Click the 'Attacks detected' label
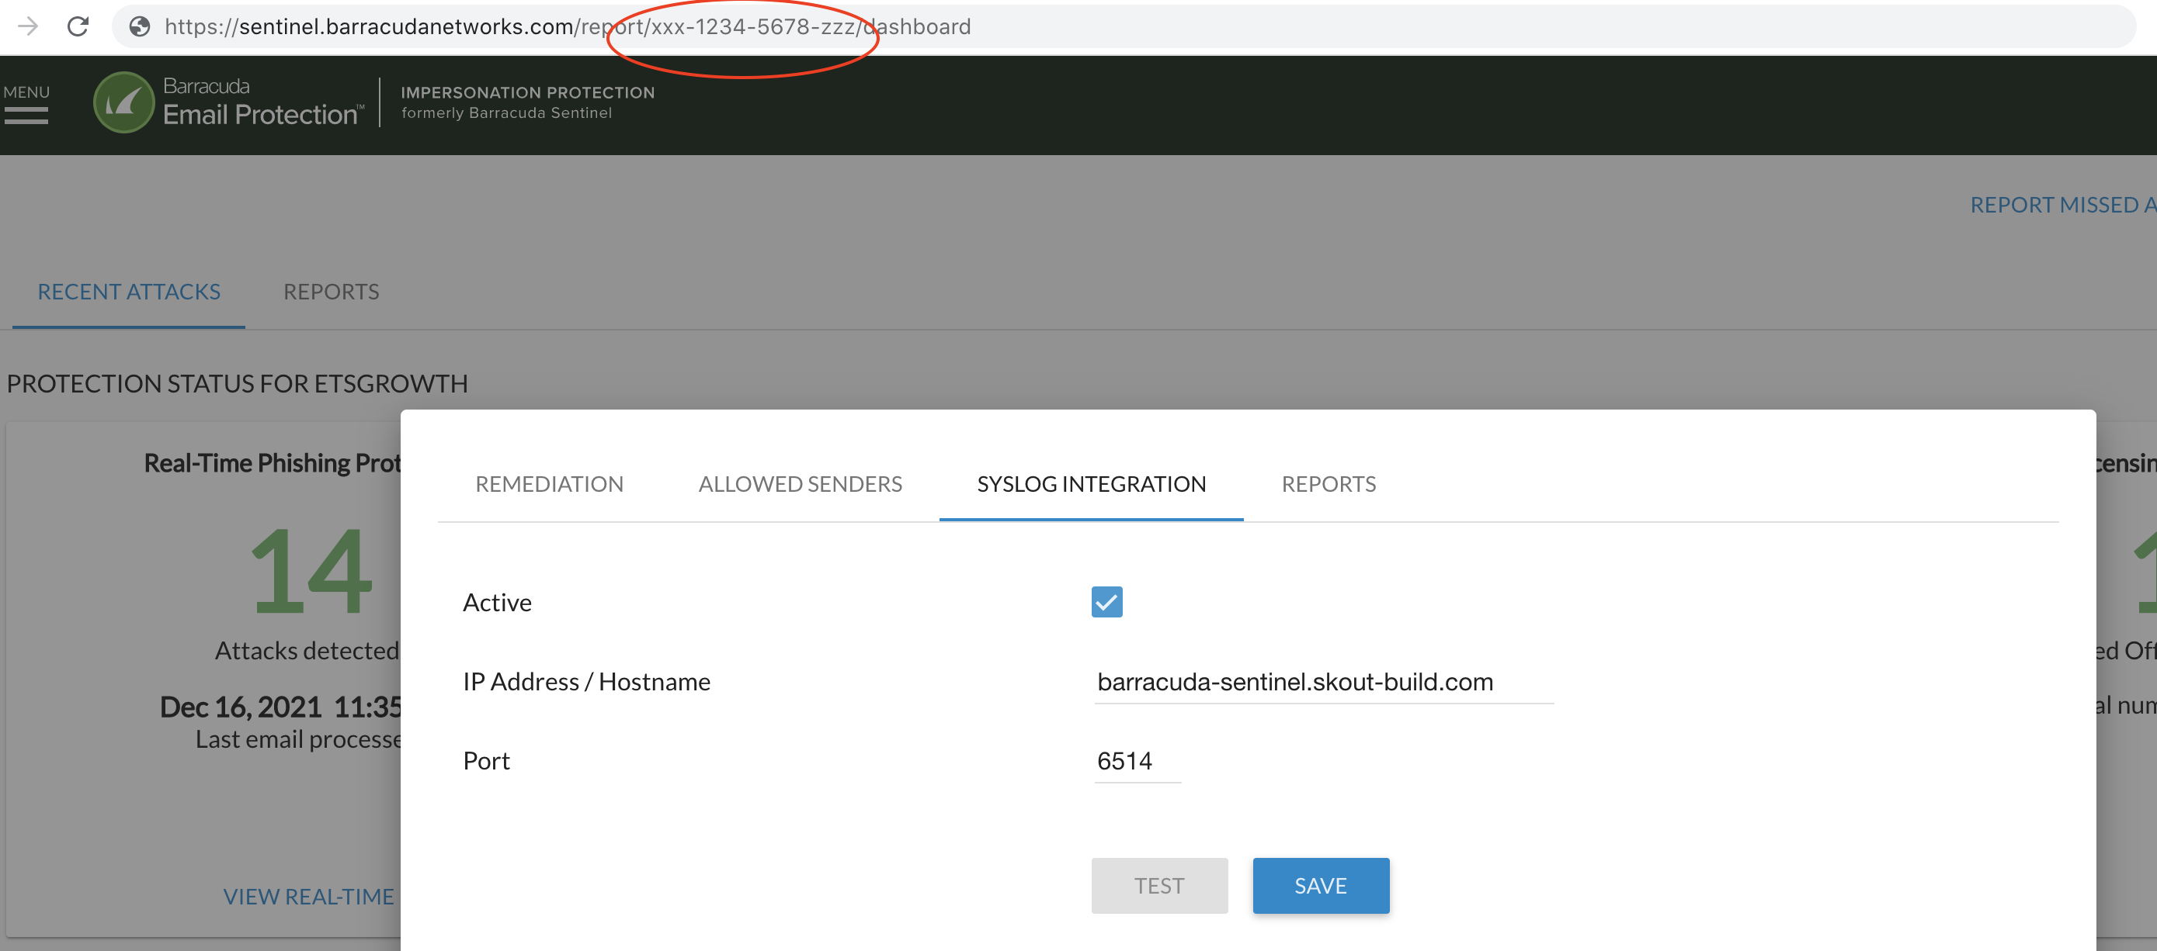 point(307,650)
